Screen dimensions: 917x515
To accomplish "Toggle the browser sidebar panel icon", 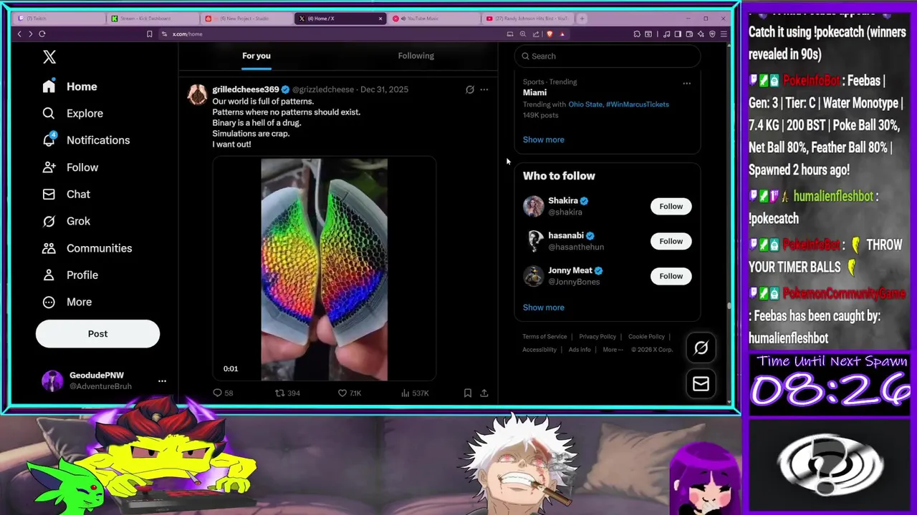I will pos(678,34).
